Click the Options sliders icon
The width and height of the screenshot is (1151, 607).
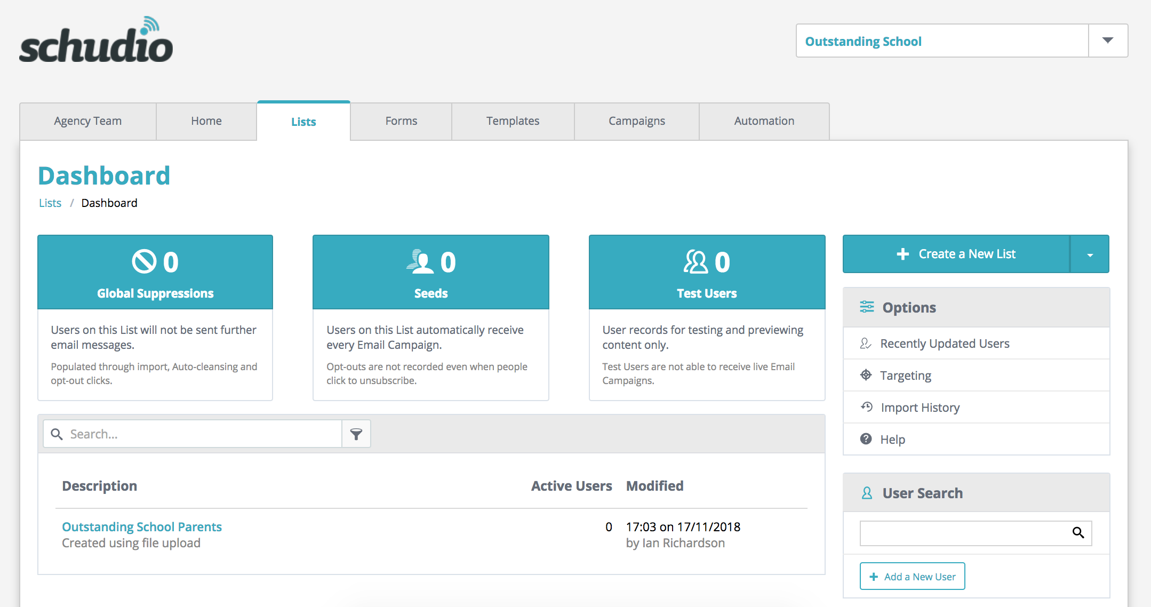[867, 307]
